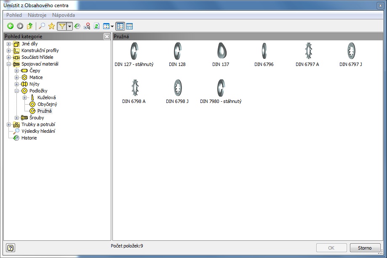Expand the Šrouby tree node
387x258 pixels.
17,118
